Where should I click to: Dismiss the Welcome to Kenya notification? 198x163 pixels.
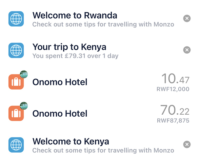tap(187, 144)
